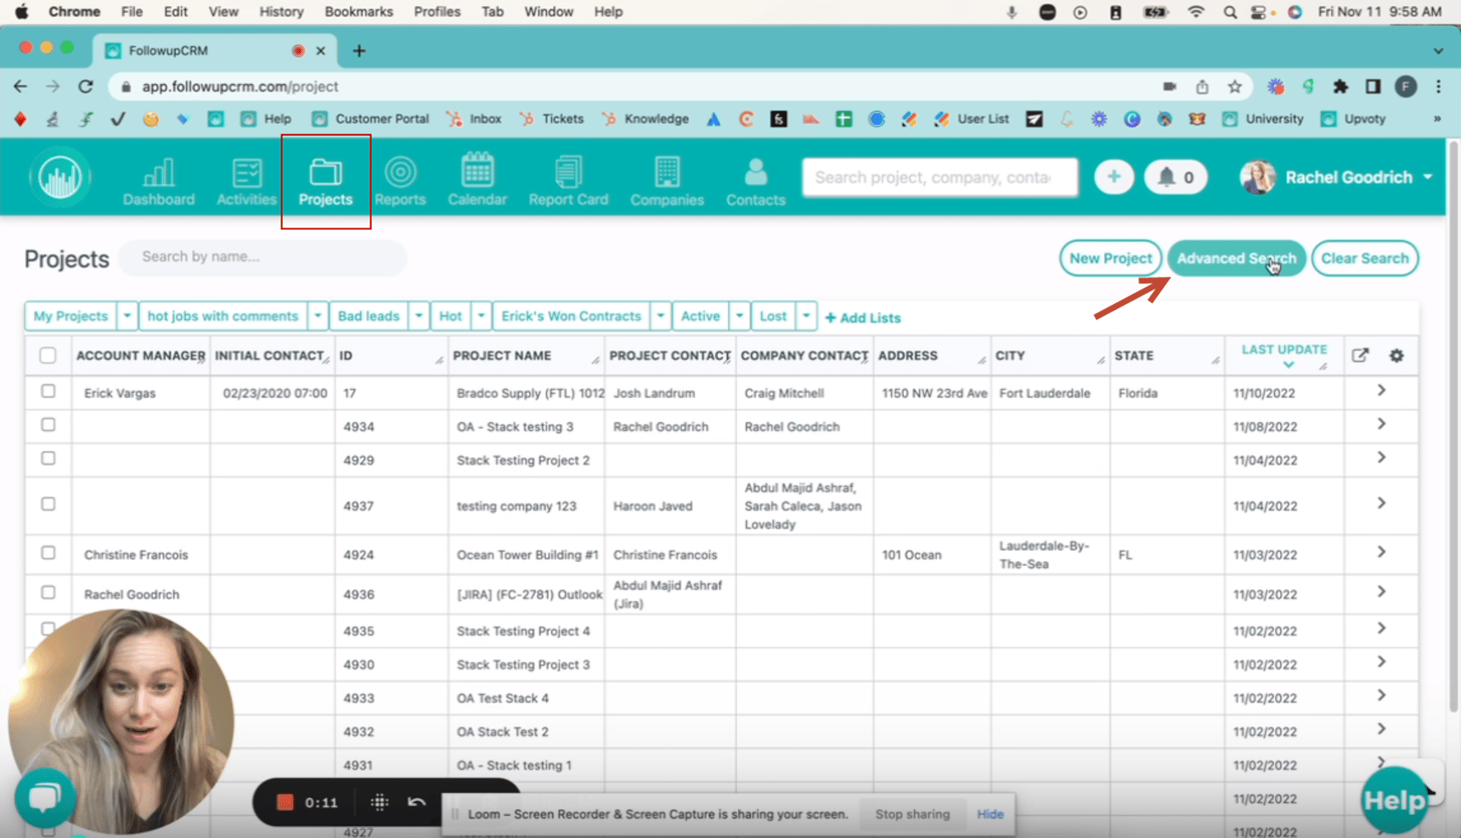
Task: Toggle the select-all checkbox in header
Action: [48, 356]
